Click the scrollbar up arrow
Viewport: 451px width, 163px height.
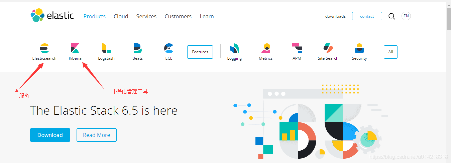449,5
